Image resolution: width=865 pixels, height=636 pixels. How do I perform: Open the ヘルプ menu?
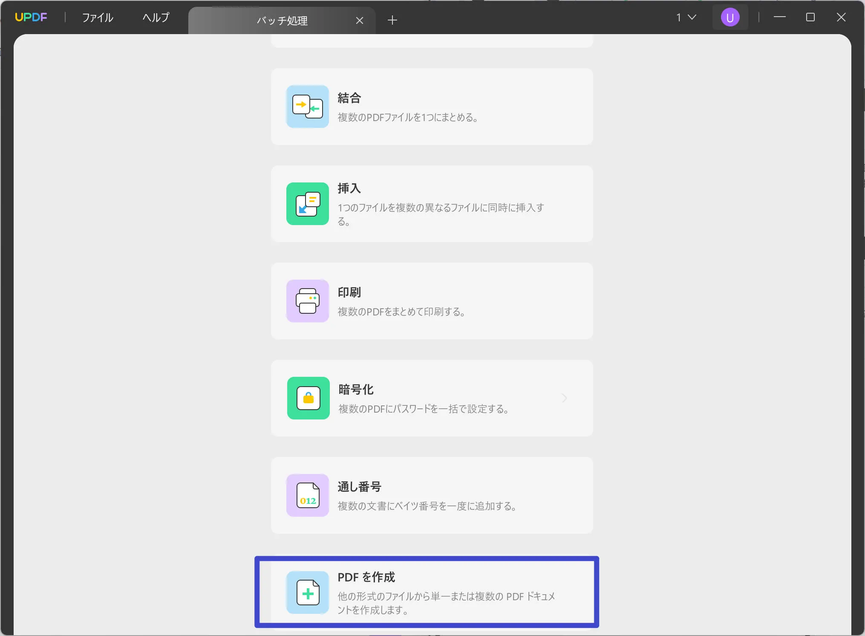[156, 17]
